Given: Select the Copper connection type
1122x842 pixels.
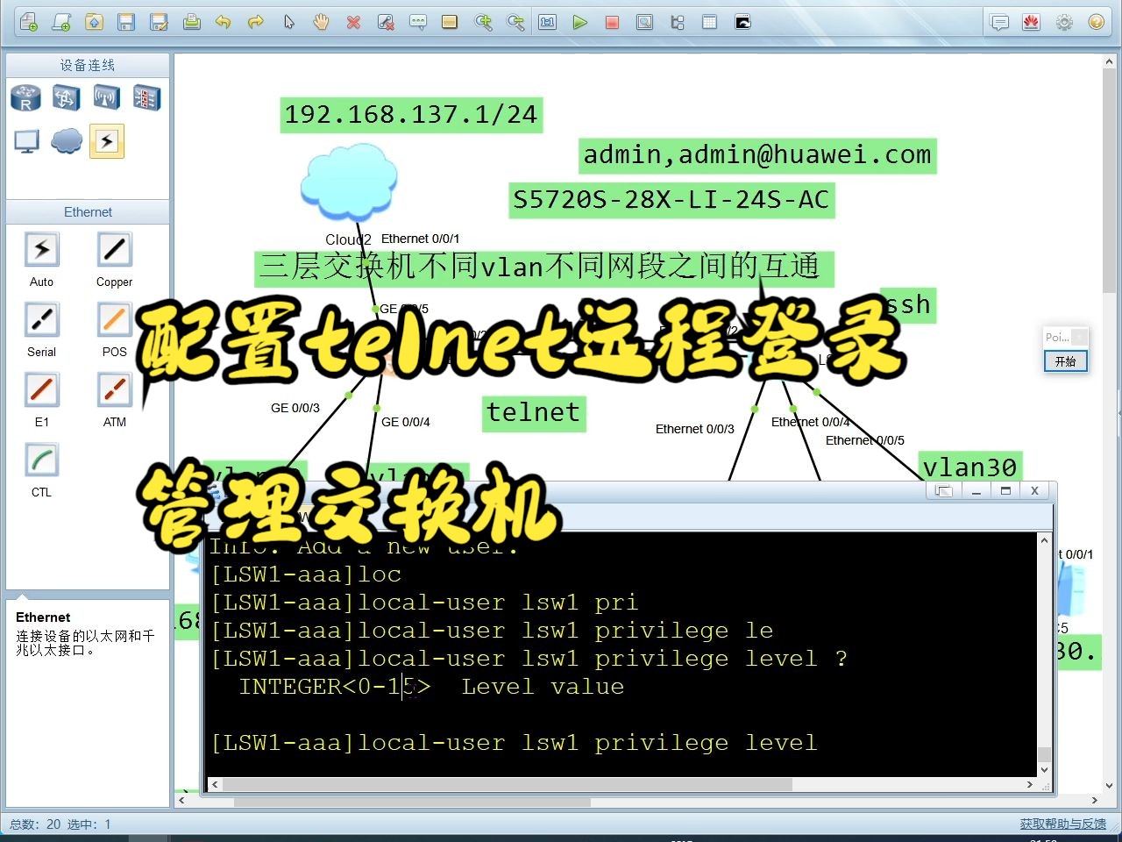Looking at the screenshot, I should [x=113, y=249].
